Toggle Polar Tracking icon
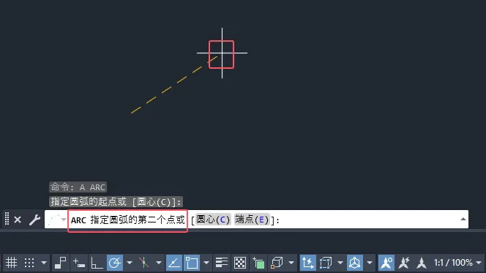The width and height of the screenshot is (486, 273). tap(115, 263)
